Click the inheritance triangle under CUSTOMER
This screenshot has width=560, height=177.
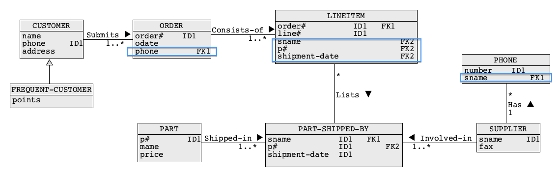(50, 62)
